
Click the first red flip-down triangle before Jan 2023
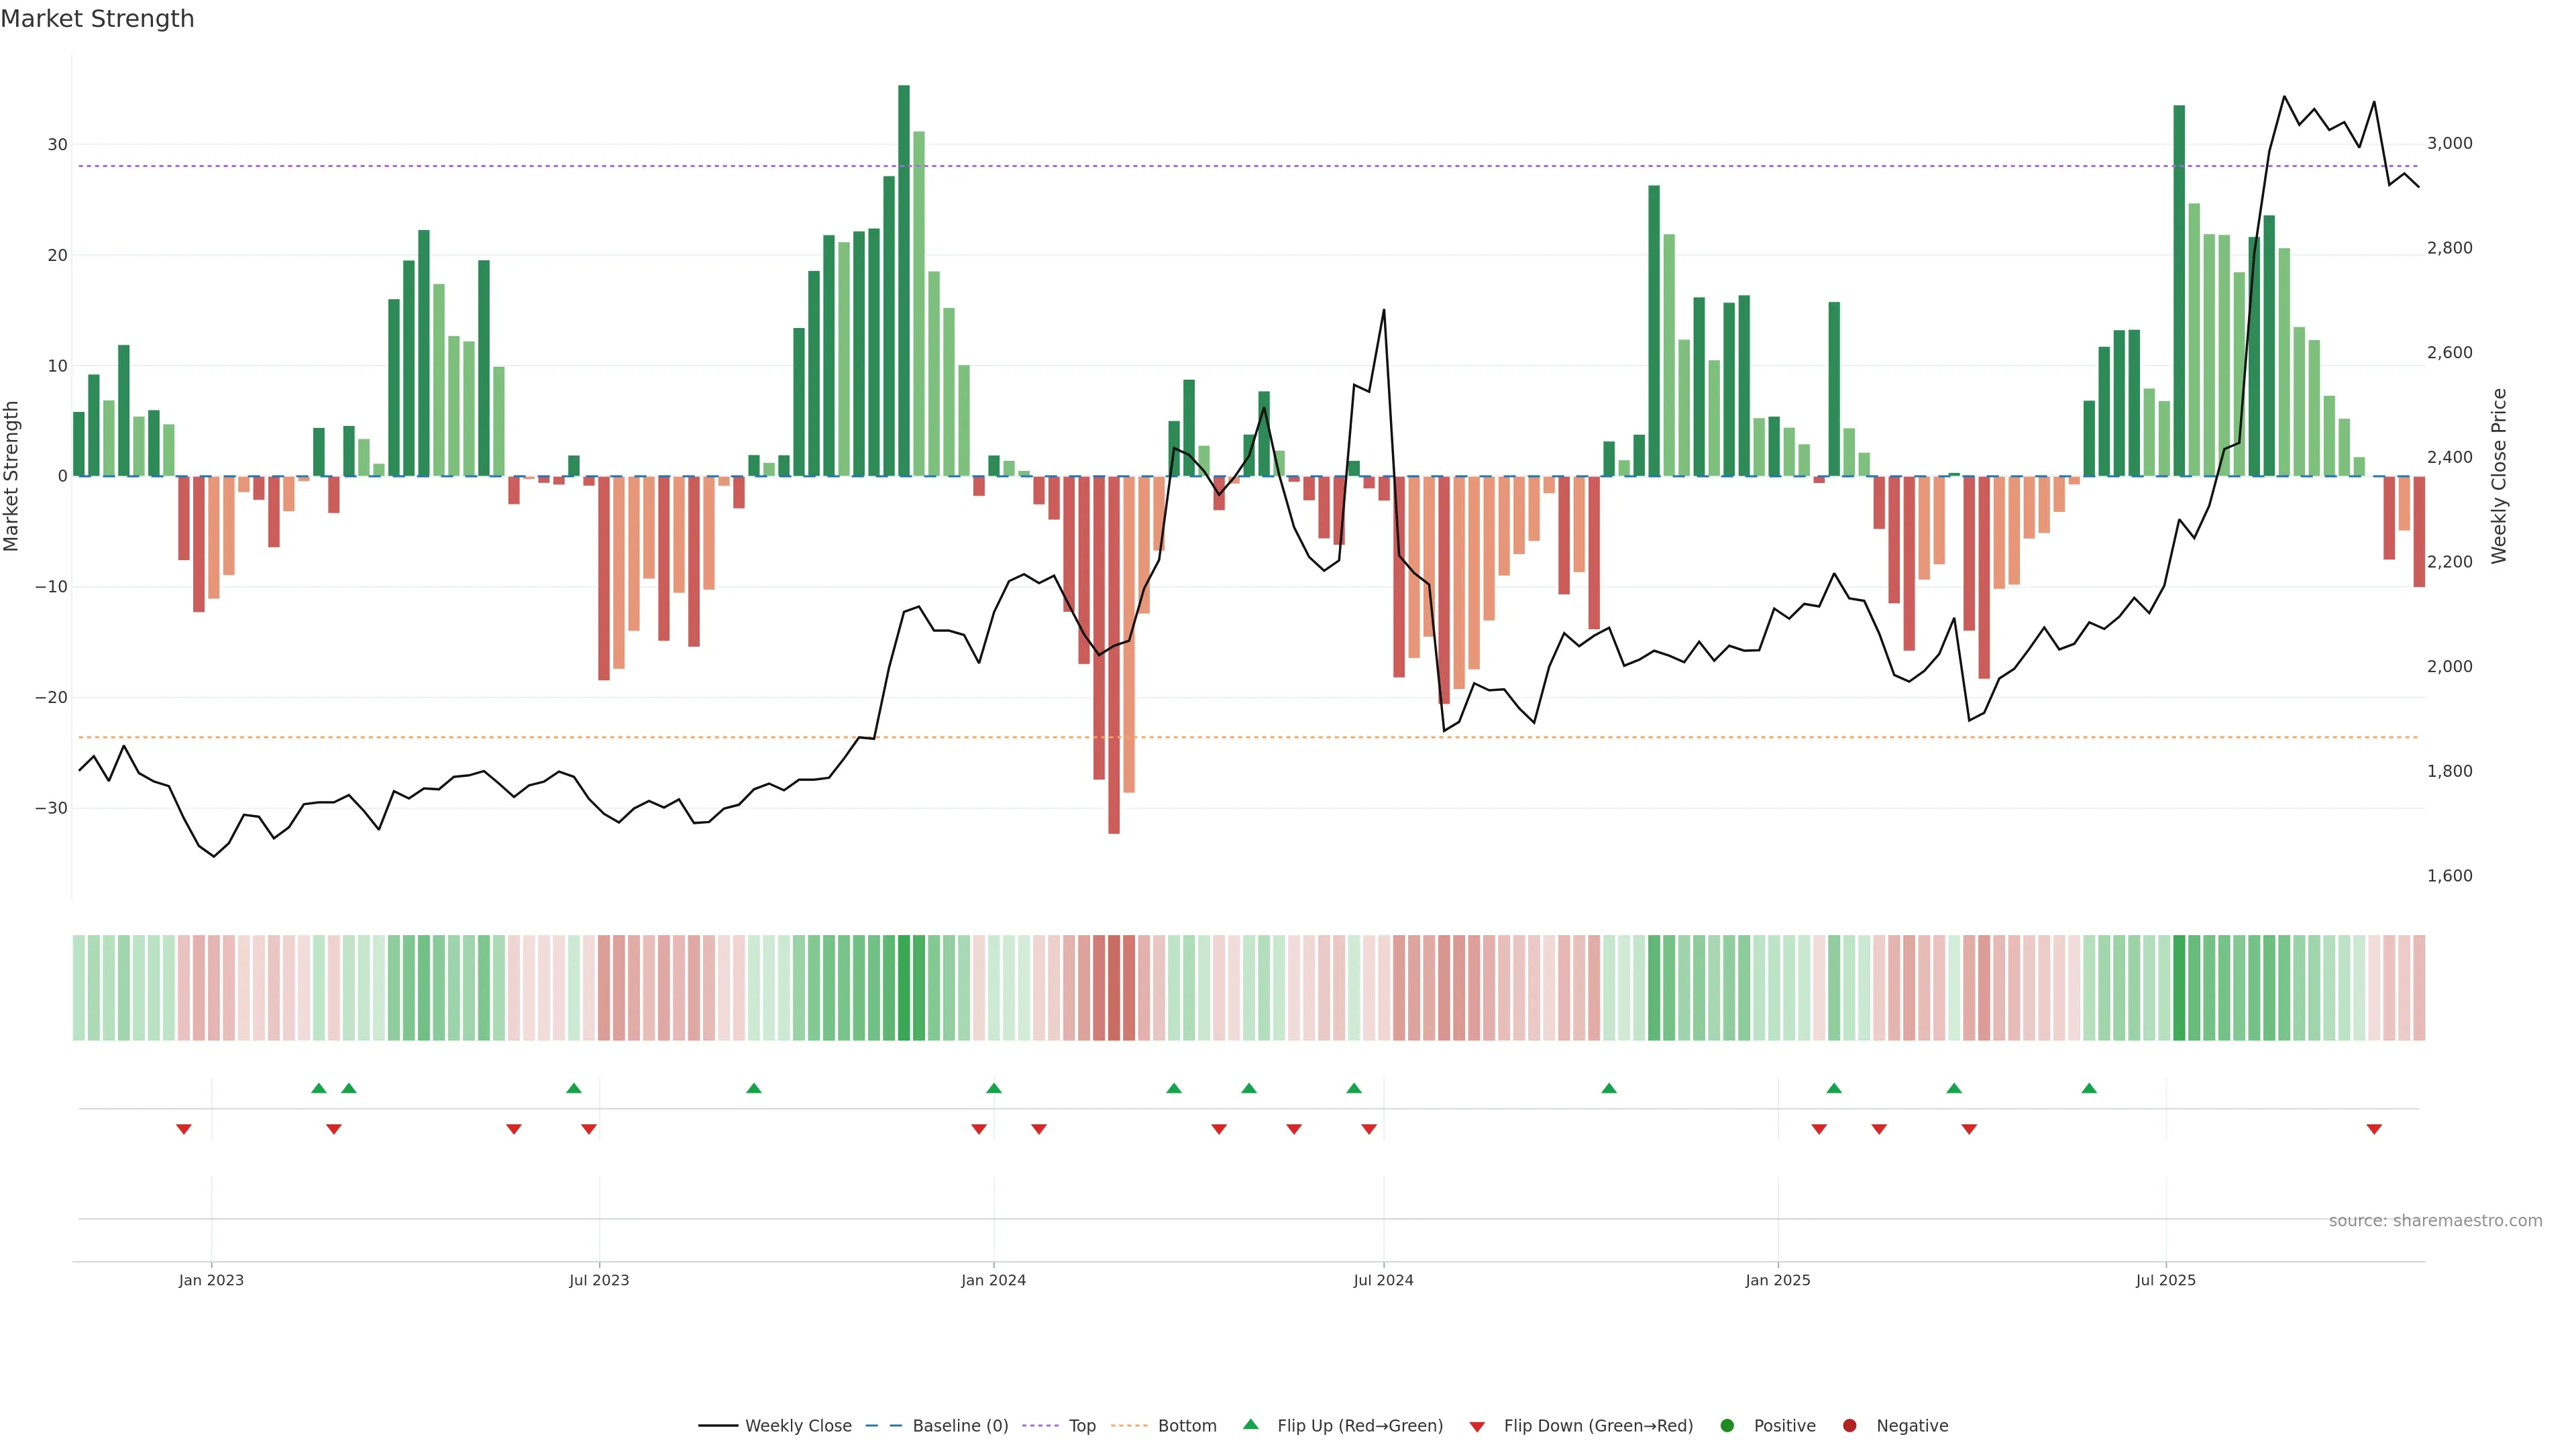tap(184, 1129)
